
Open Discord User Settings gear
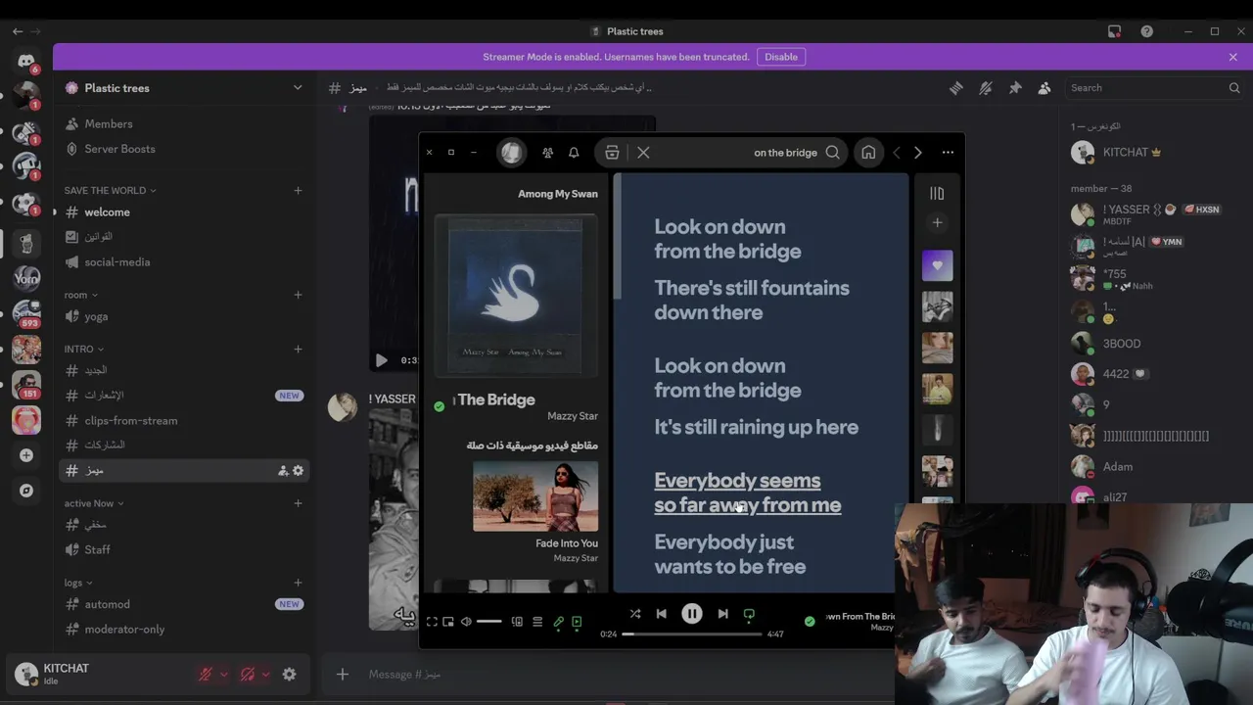(x=289, y=675)
